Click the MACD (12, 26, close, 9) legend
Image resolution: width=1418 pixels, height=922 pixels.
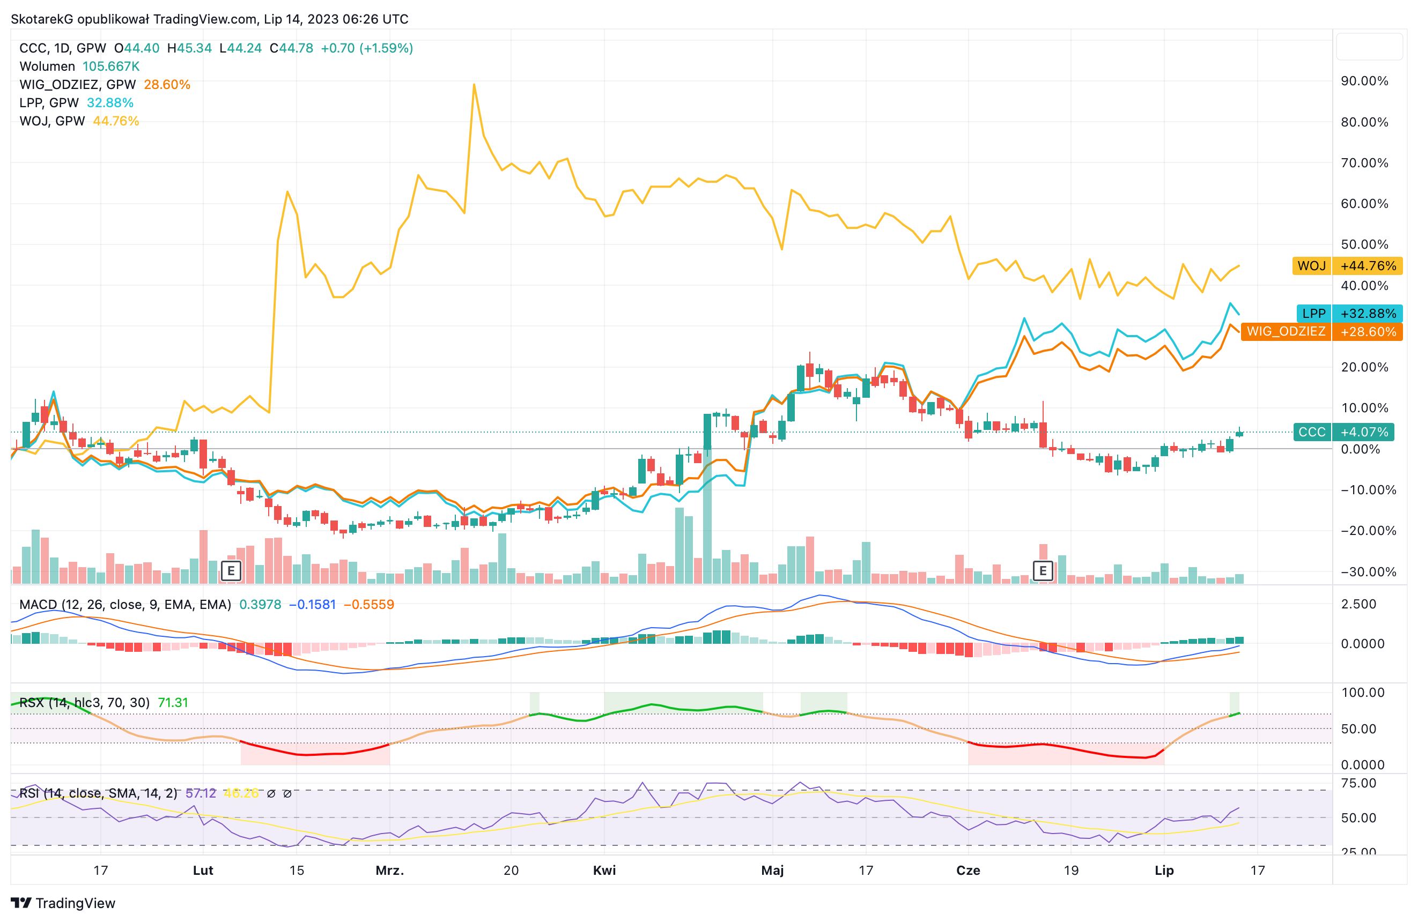coord(125,605)
